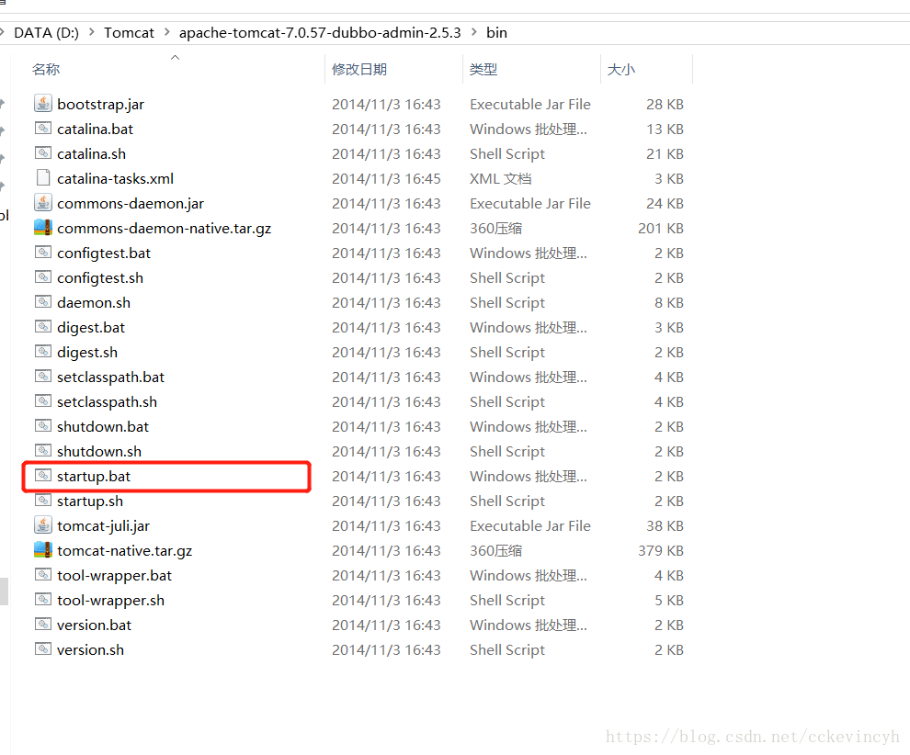Screen dimensions: 910x755
Task: Select tool-wrapper.bat file name
Action: (114, 576)
